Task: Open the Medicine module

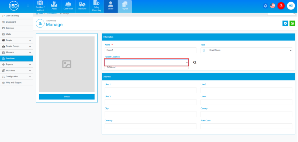Action: pos(82,6)
